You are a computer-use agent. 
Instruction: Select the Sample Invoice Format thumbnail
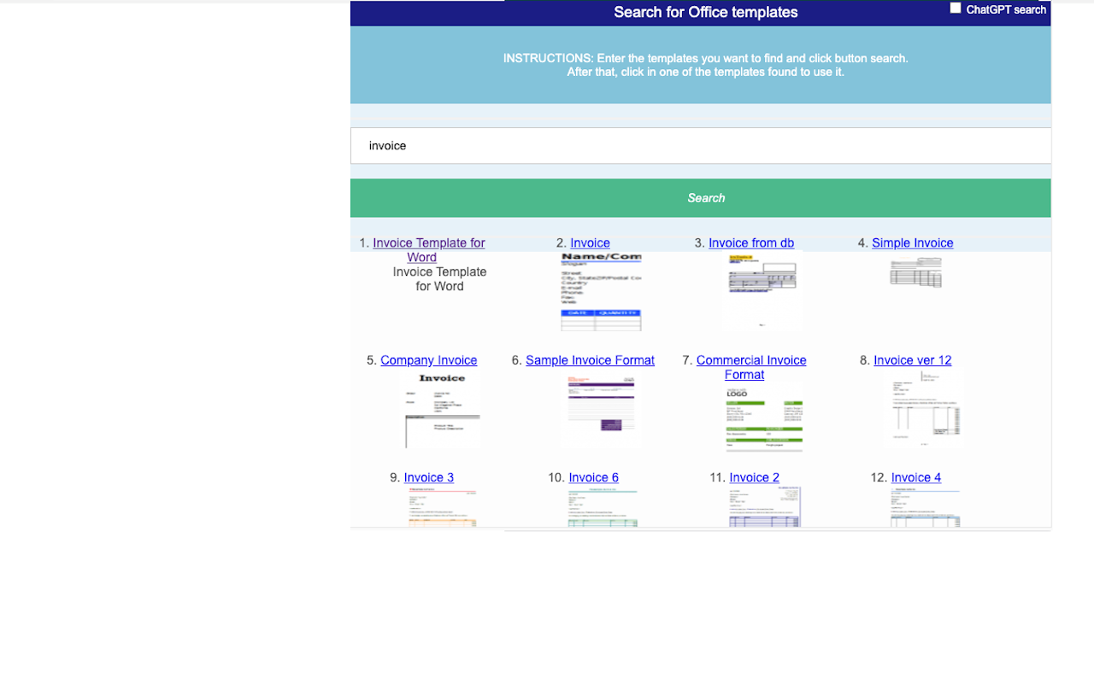point(601,409)
